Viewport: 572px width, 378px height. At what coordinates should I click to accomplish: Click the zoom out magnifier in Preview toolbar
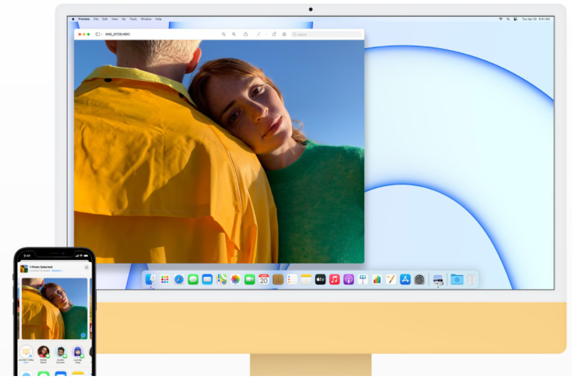(224, 34)
